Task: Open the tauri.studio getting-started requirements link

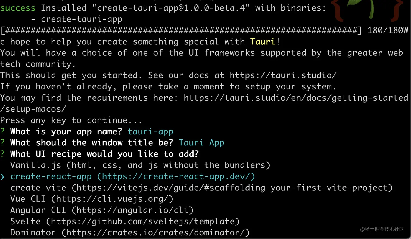Action: (296, 98)
